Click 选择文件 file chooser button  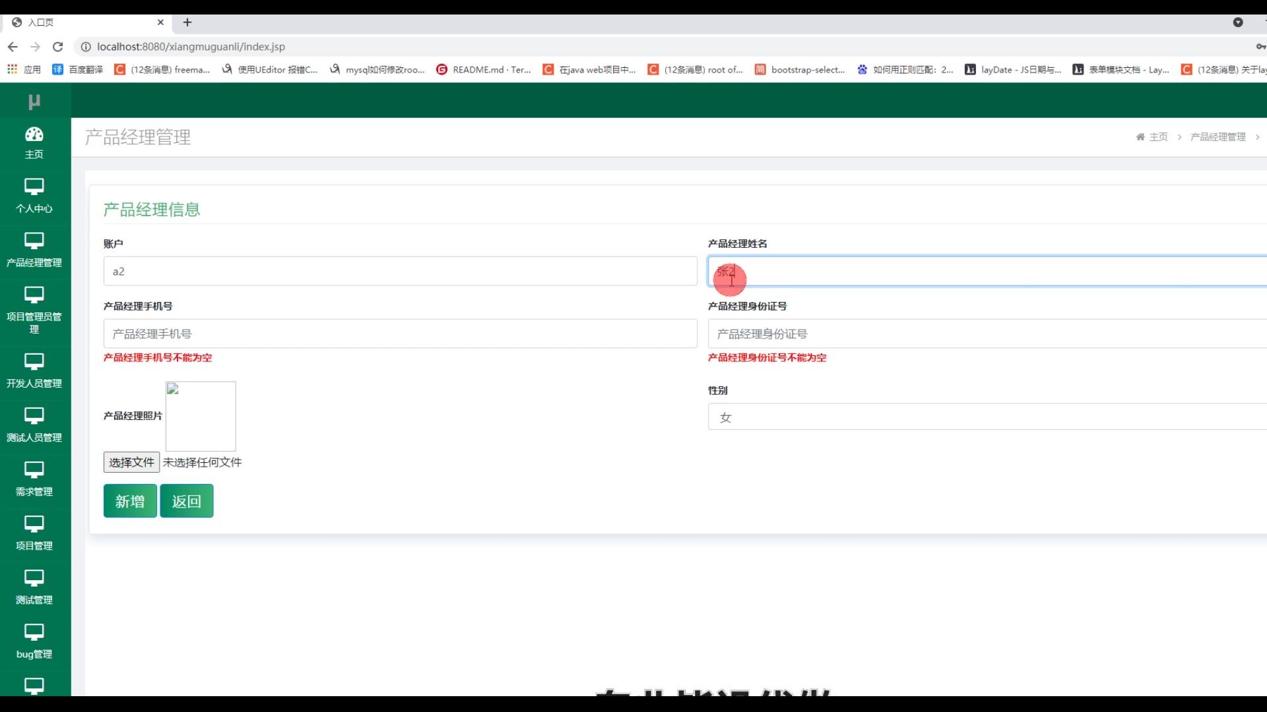coord(131,462)
